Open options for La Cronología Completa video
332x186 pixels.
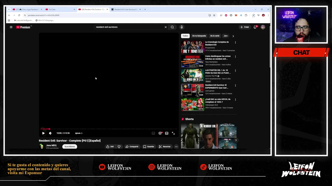(235, 42)
